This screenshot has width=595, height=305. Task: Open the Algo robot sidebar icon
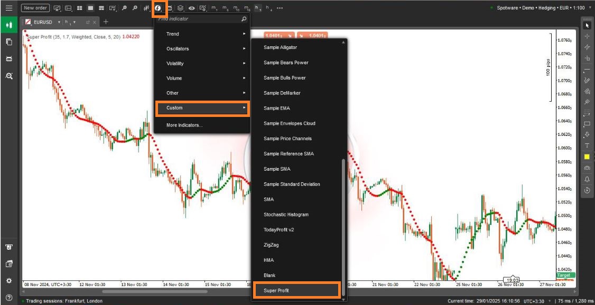9,58
